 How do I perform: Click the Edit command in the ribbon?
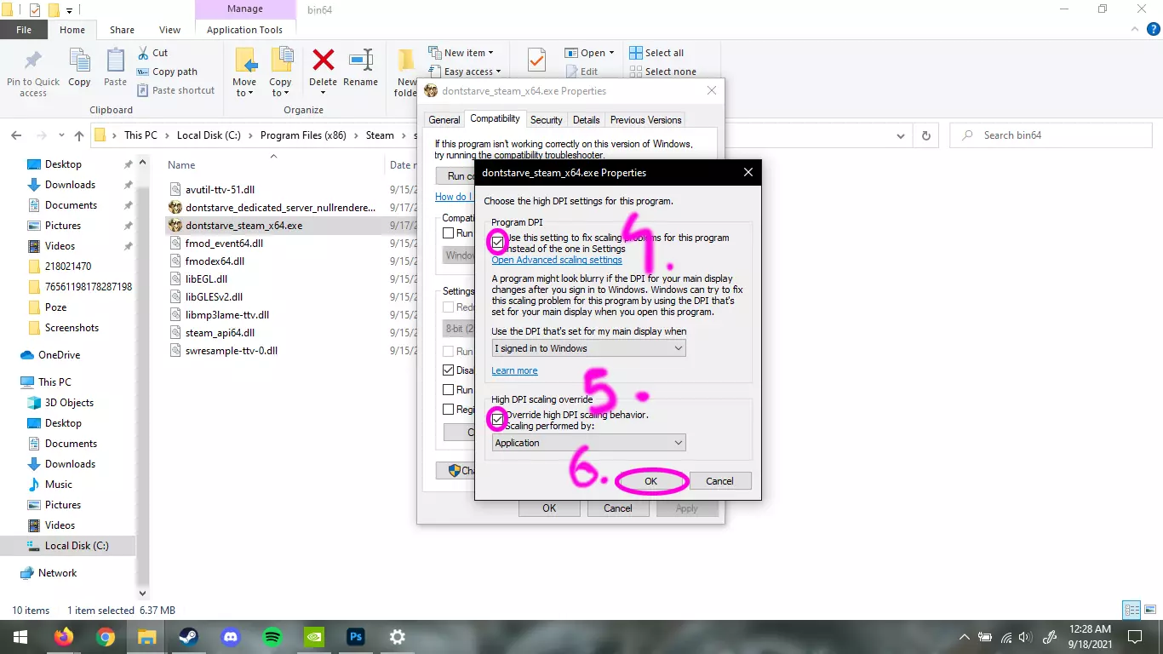(581, 72)
